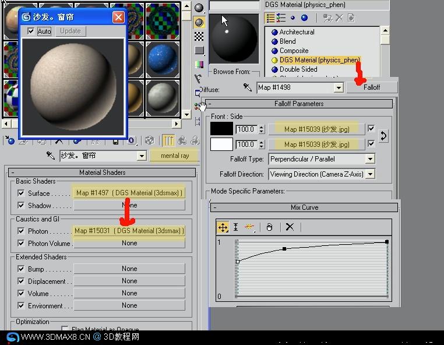
Task: Toggle the Displacement shader checkbox
Action: (20, 281)
